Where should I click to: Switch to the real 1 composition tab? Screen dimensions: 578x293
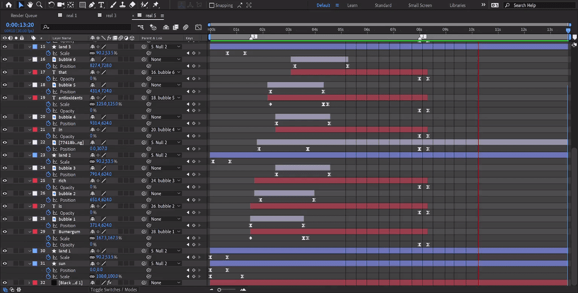[x=72, y=16]
